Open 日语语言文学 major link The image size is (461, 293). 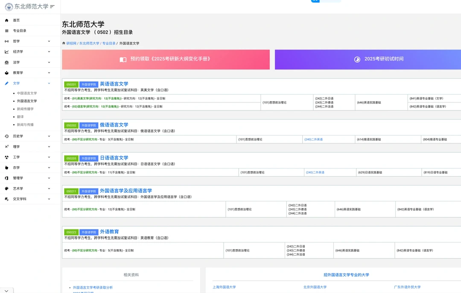[114, 158]
